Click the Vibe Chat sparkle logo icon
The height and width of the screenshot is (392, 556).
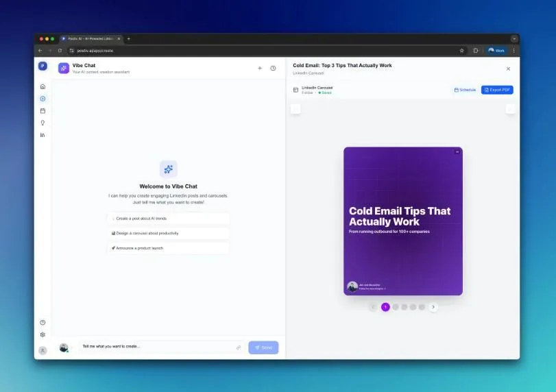[x=64, y=68]
